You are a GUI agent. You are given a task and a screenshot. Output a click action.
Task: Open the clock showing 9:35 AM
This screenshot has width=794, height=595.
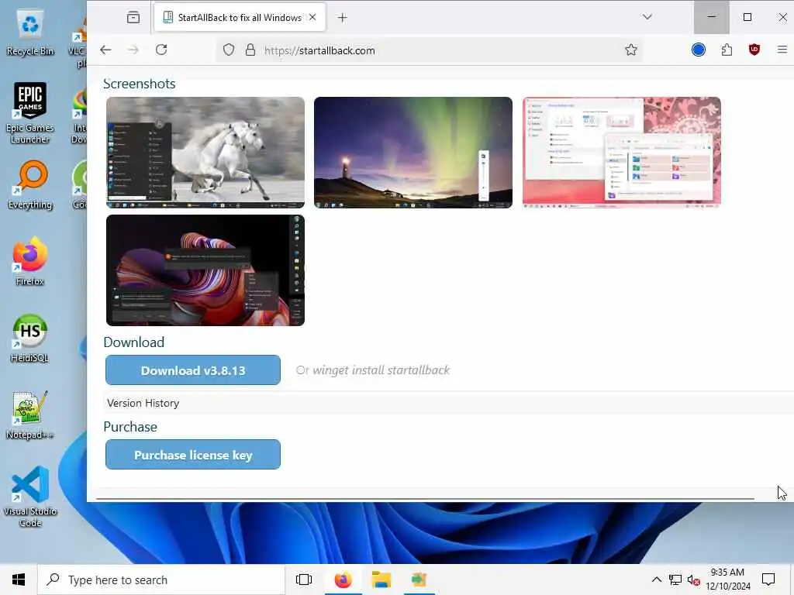click(727, 580)
